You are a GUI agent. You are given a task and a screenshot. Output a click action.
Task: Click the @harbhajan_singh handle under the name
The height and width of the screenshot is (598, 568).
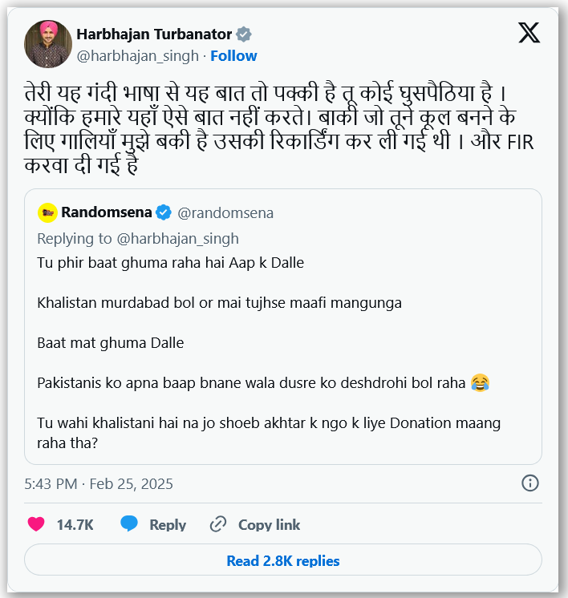[x=137, y=55]
